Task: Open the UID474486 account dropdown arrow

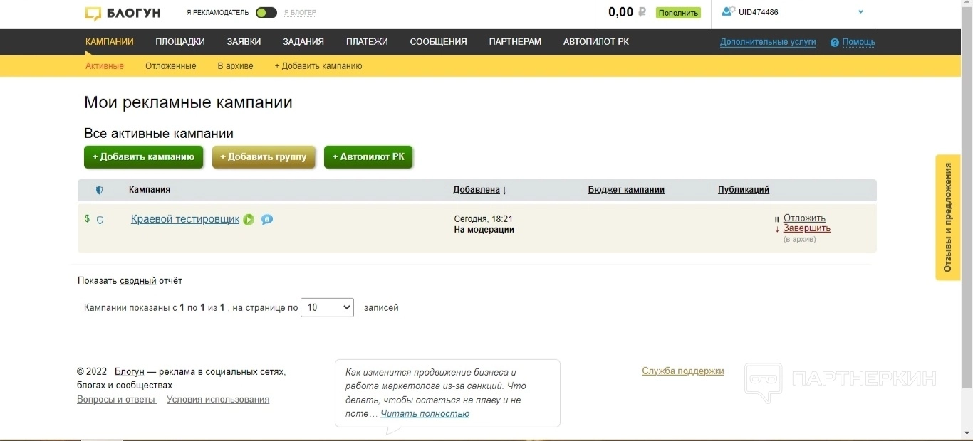Action: (x=860, y=12)
